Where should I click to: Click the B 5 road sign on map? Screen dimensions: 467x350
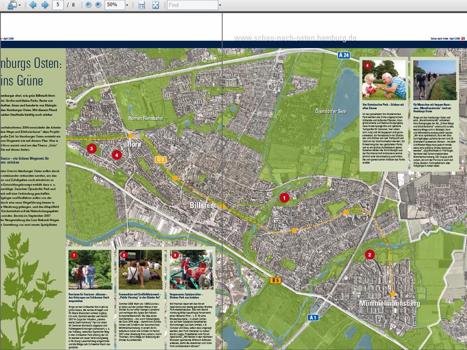276,280
